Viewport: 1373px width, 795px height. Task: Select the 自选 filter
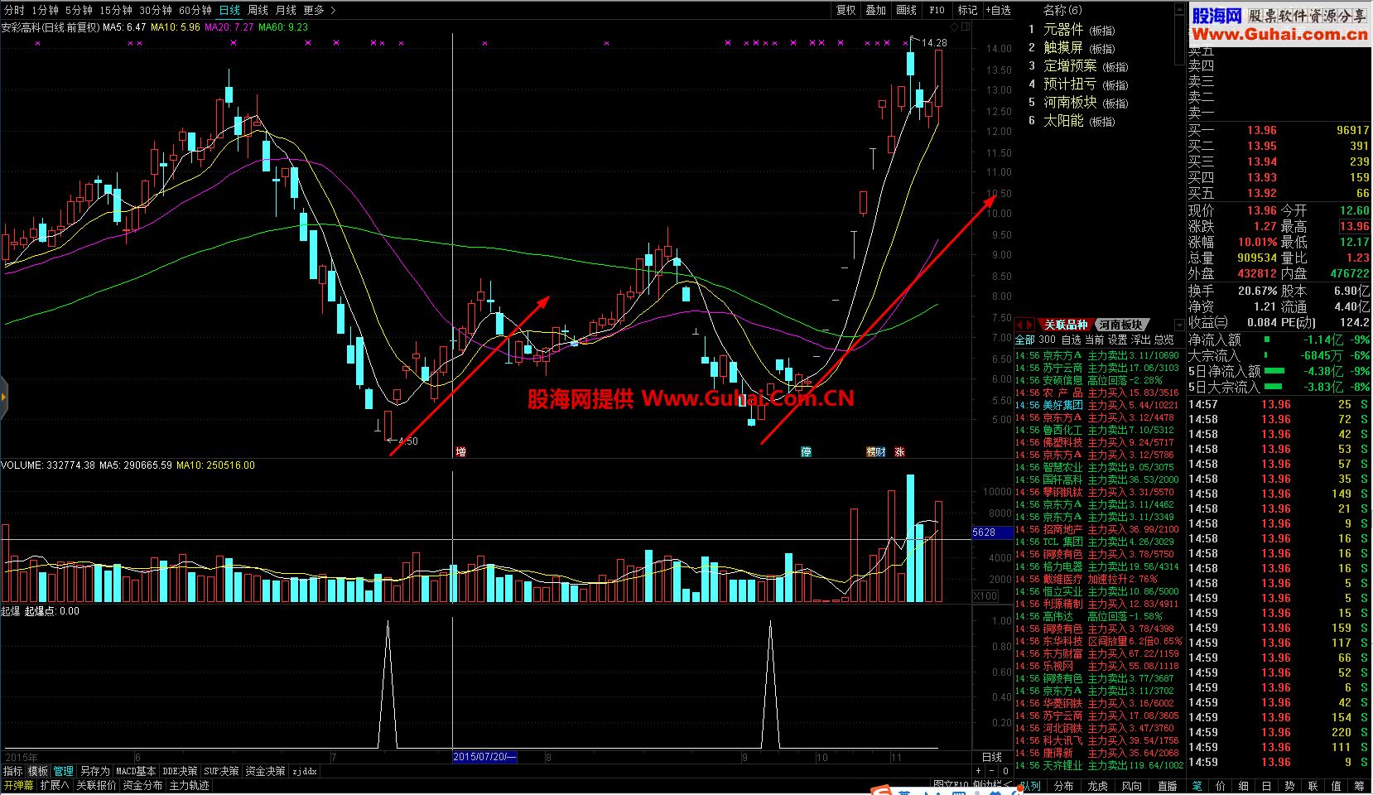coord(1072,340)
